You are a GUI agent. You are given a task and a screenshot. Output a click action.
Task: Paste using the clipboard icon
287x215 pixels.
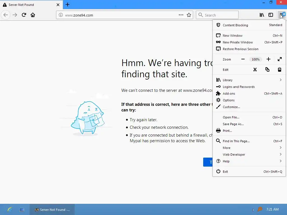pyautogui.click(x=279, y=70)
